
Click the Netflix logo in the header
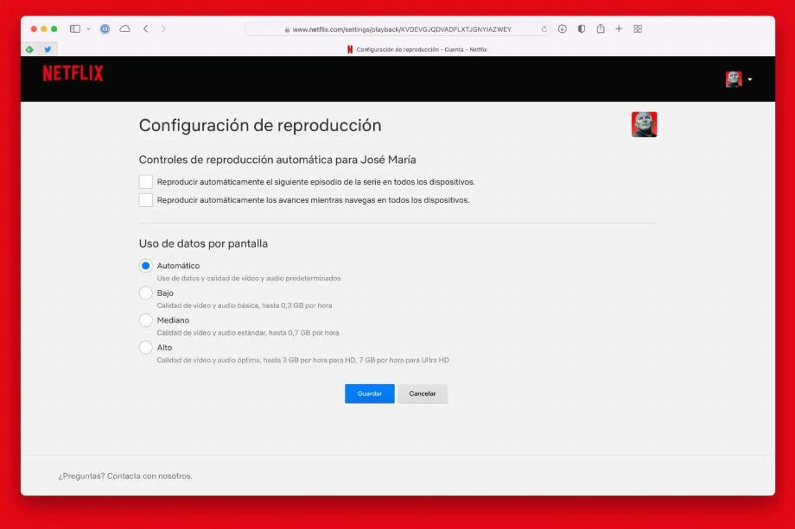73,73
